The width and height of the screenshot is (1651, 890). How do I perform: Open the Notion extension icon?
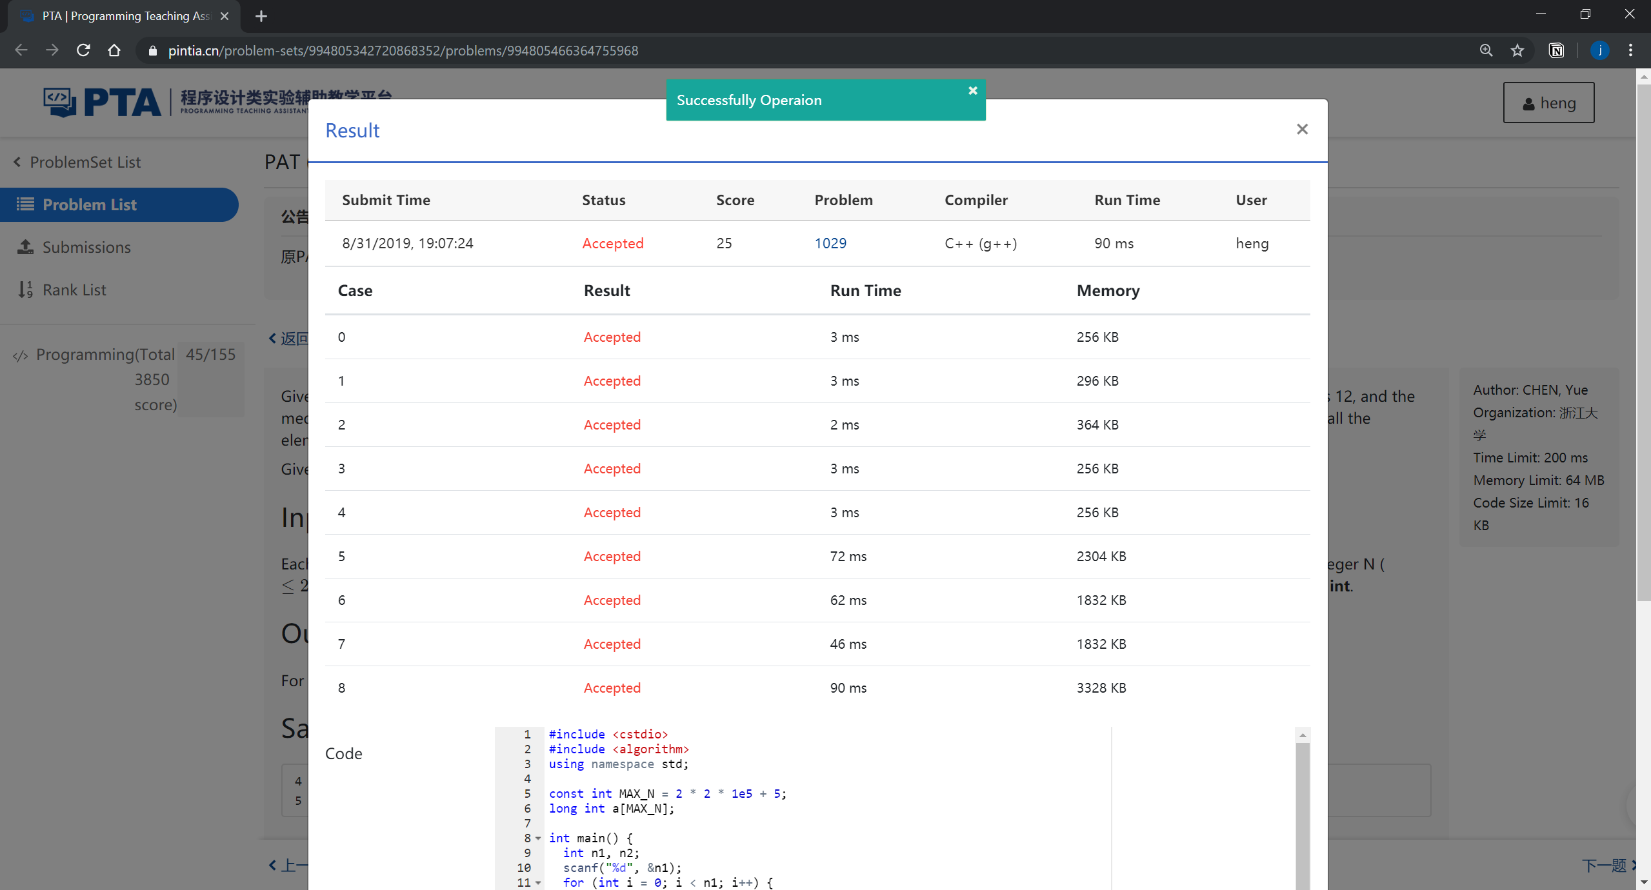tap(1556, 50)
